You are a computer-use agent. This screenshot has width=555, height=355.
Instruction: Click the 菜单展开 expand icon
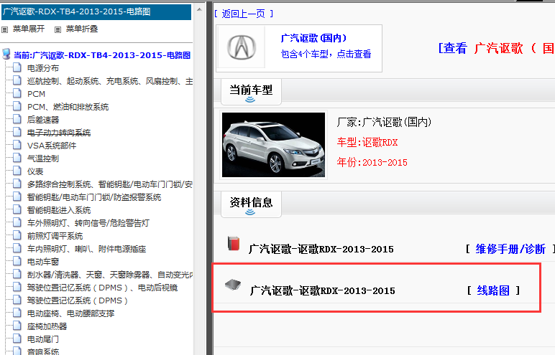(x=4, y=29)
